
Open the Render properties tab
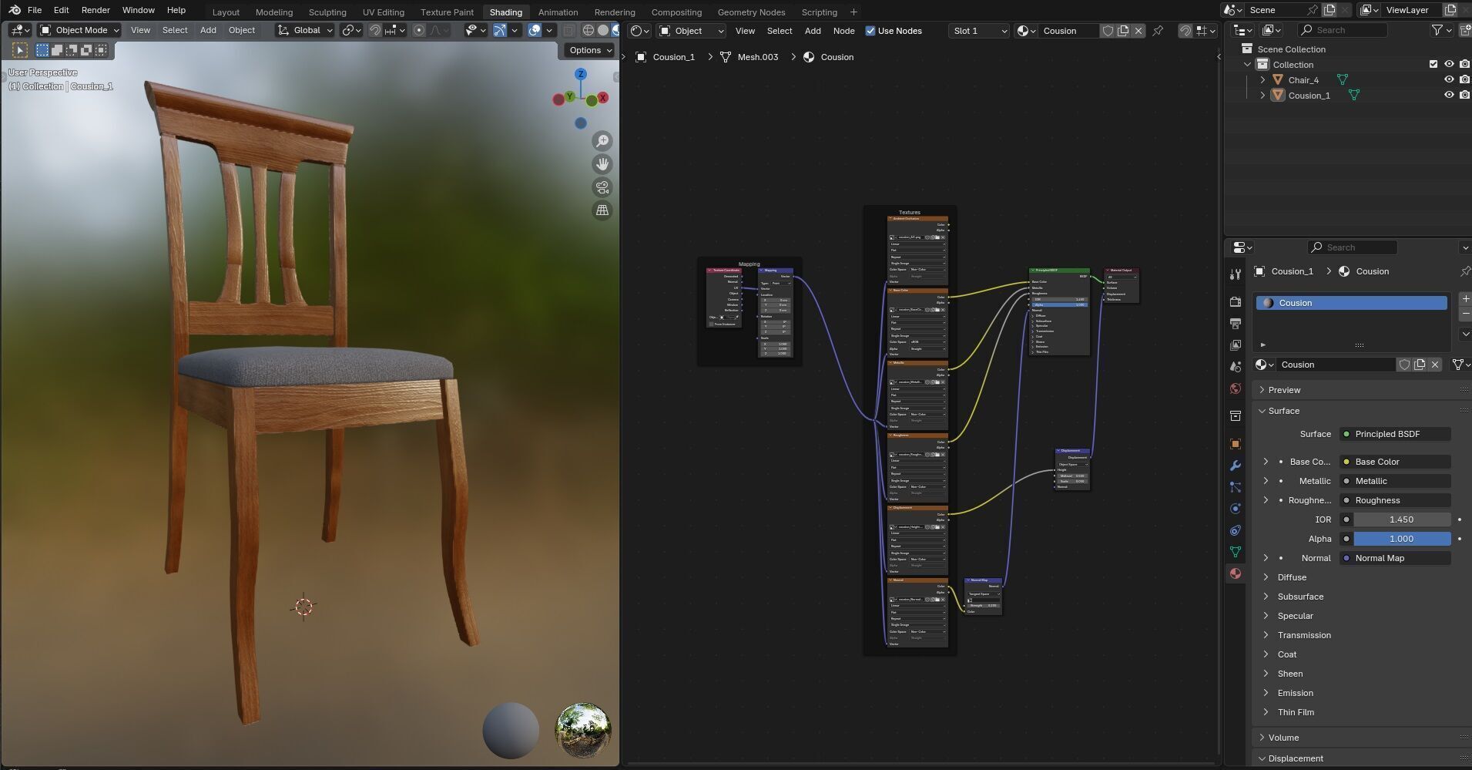[1236, 302]
